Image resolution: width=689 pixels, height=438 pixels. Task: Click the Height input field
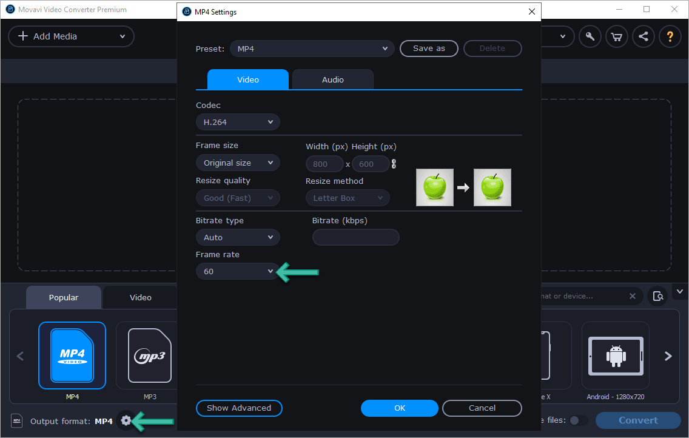pos(371,164)
